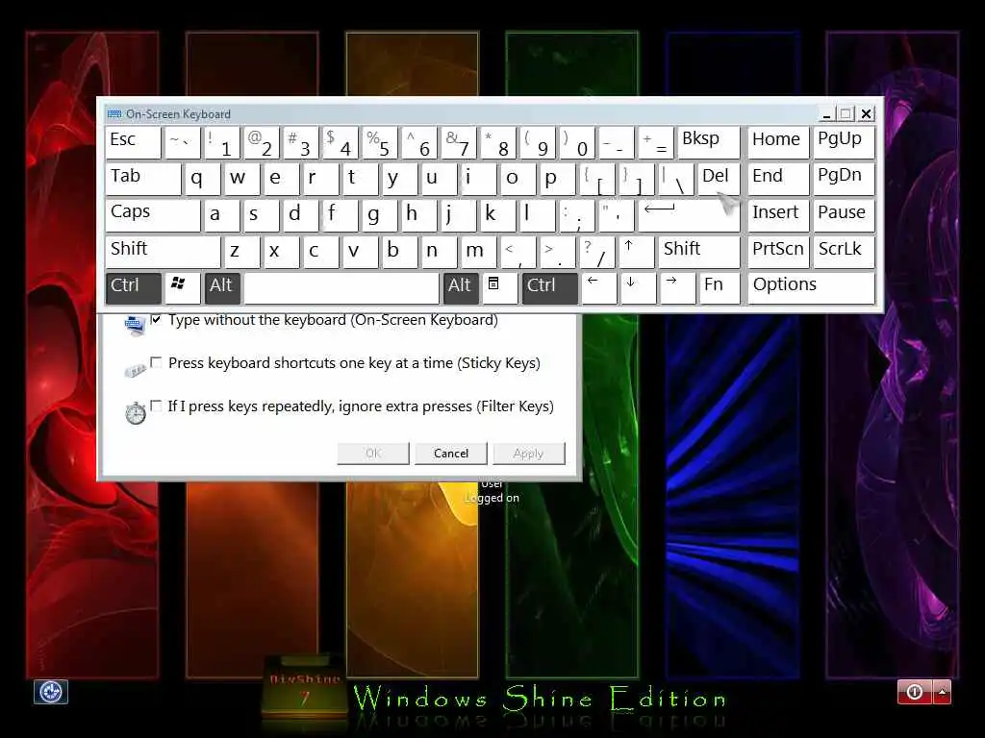985x738 pixels.
Task: Click the space bar key
Action: pos(341,288)
